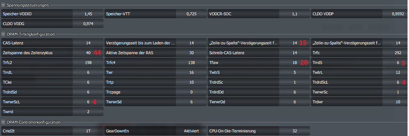Select the TrrdS timing value

coord(398,63)
